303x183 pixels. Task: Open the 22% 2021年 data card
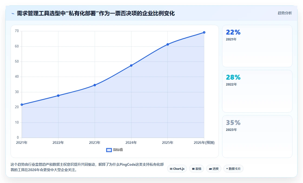click(257, 46)
